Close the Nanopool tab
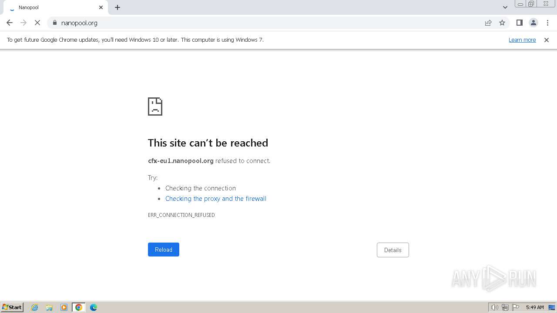This screenshot has height=313, width=557. pyautogui.click(x=101, y=7)
